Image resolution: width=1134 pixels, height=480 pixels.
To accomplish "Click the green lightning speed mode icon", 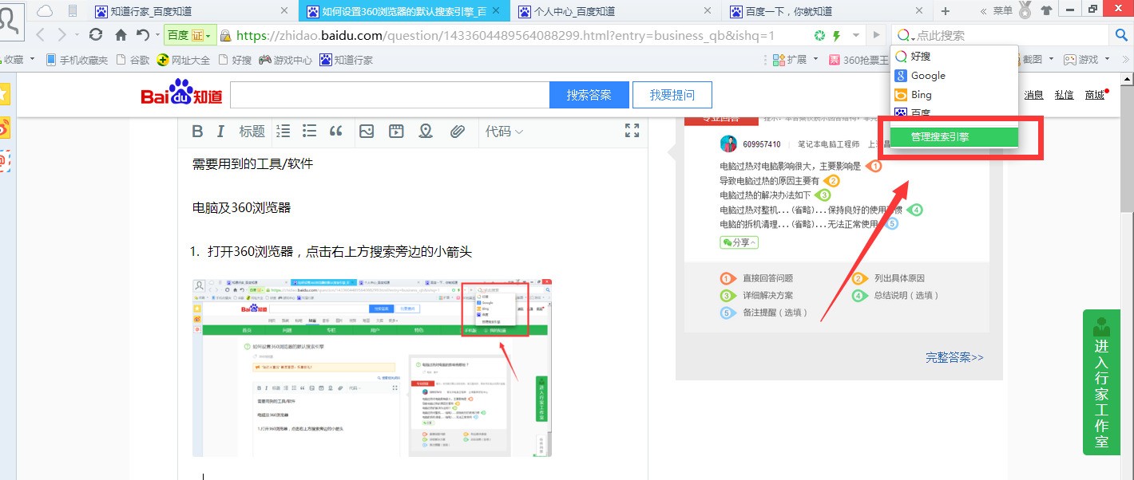I will click(837, 36).
